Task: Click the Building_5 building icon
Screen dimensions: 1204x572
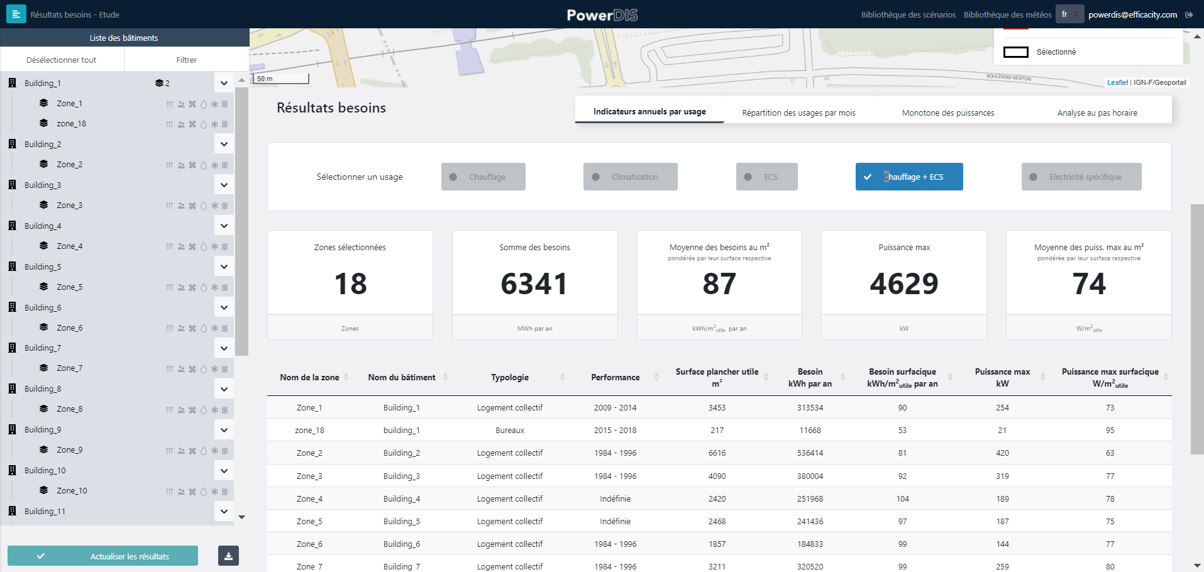Action: (12, 267)
